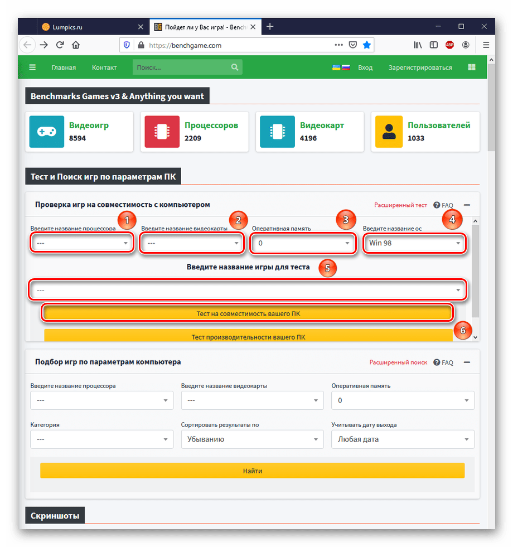Open the Firefox Library icon

pyautogui.click(x=418, y=45)
